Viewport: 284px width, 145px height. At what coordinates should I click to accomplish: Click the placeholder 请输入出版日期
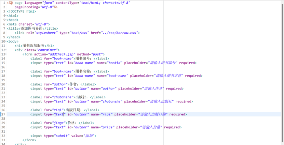[153, 114]
